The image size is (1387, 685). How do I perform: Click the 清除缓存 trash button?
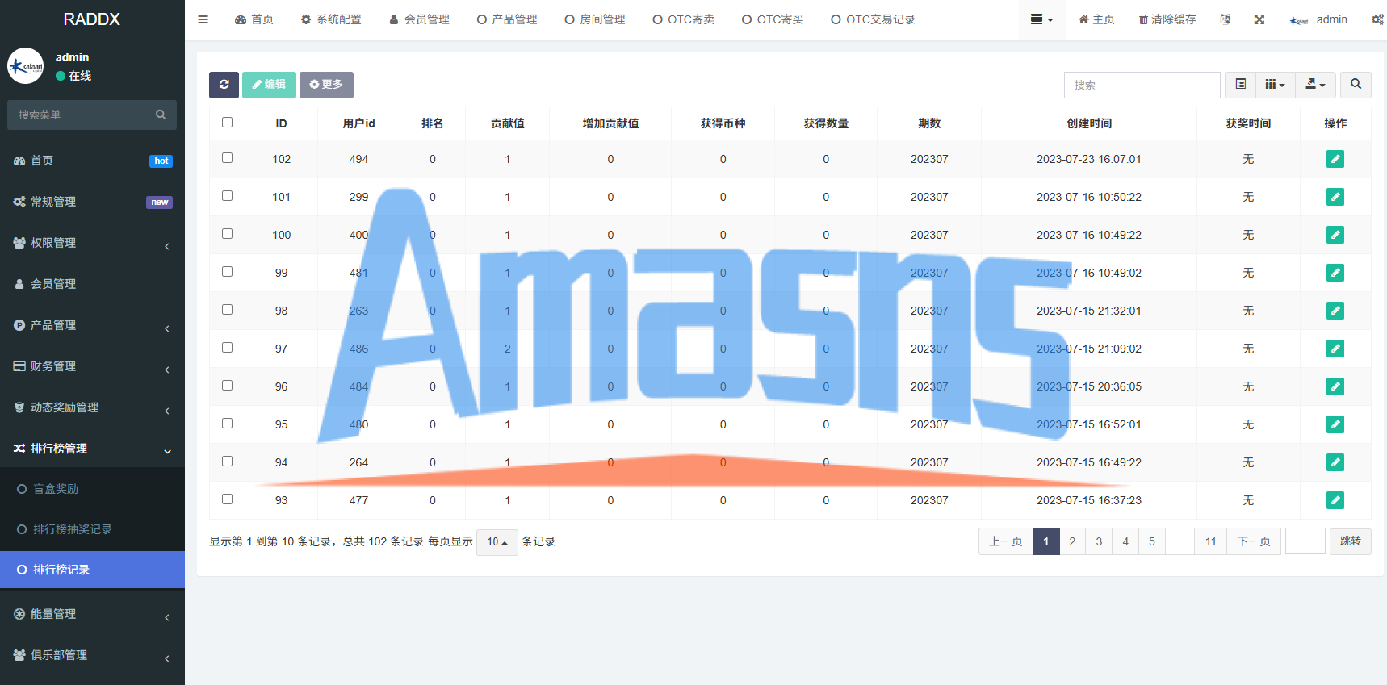coord(1167,19)
